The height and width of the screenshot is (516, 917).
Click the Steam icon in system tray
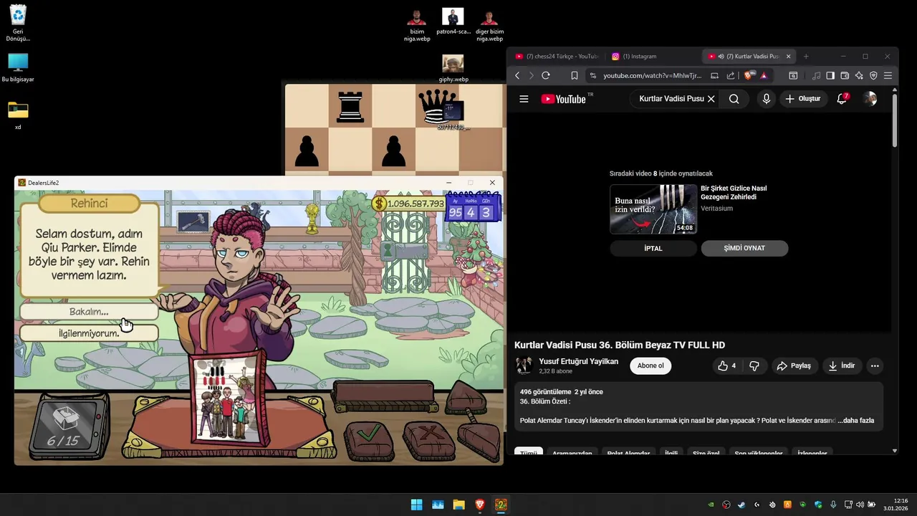point(741,505)
